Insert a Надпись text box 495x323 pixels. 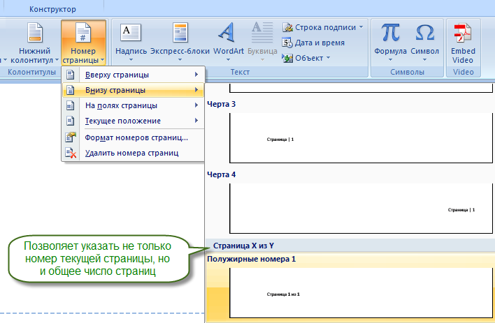click(x=130, y=32)
